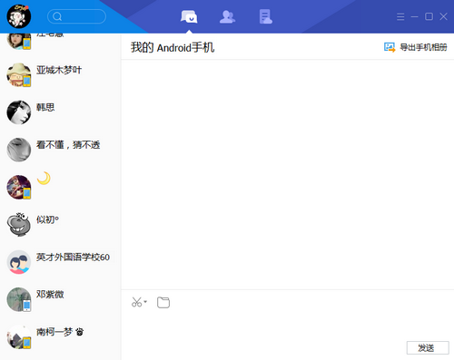Click 南柯一梦's avatar thumbnail
454x360 pixels.
[x=19, y=337]
